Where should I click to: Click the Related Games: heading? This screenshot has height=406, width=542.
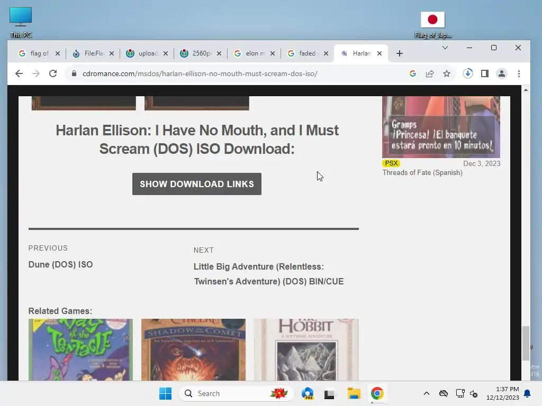60,311
